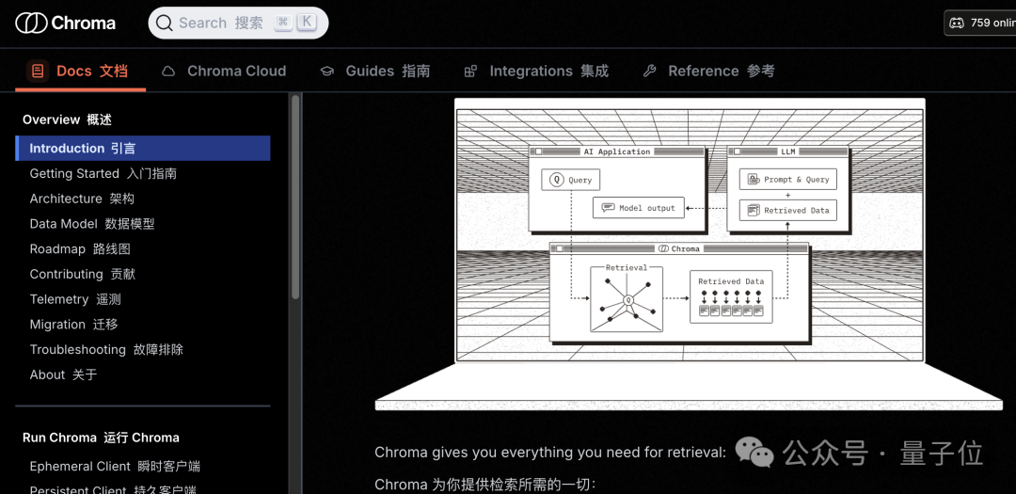This screenshot has height=494, width=1016.
Task: Select Troubleshooting in the sidebar
Action: (106, 349)
